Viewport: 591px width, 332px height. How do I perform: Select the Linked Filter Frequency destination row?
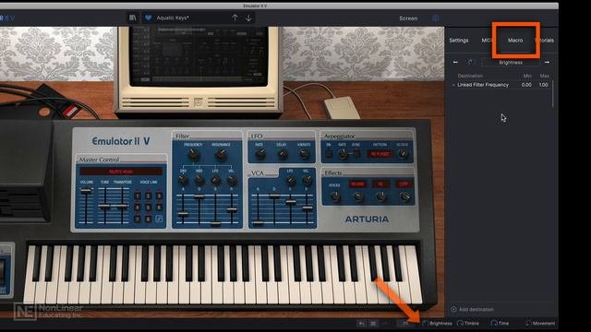tap(501, 85)
